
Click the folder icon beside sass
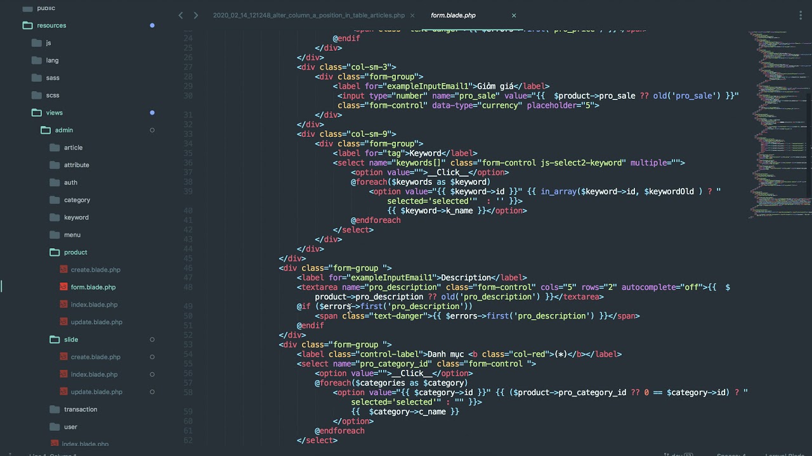36,77
